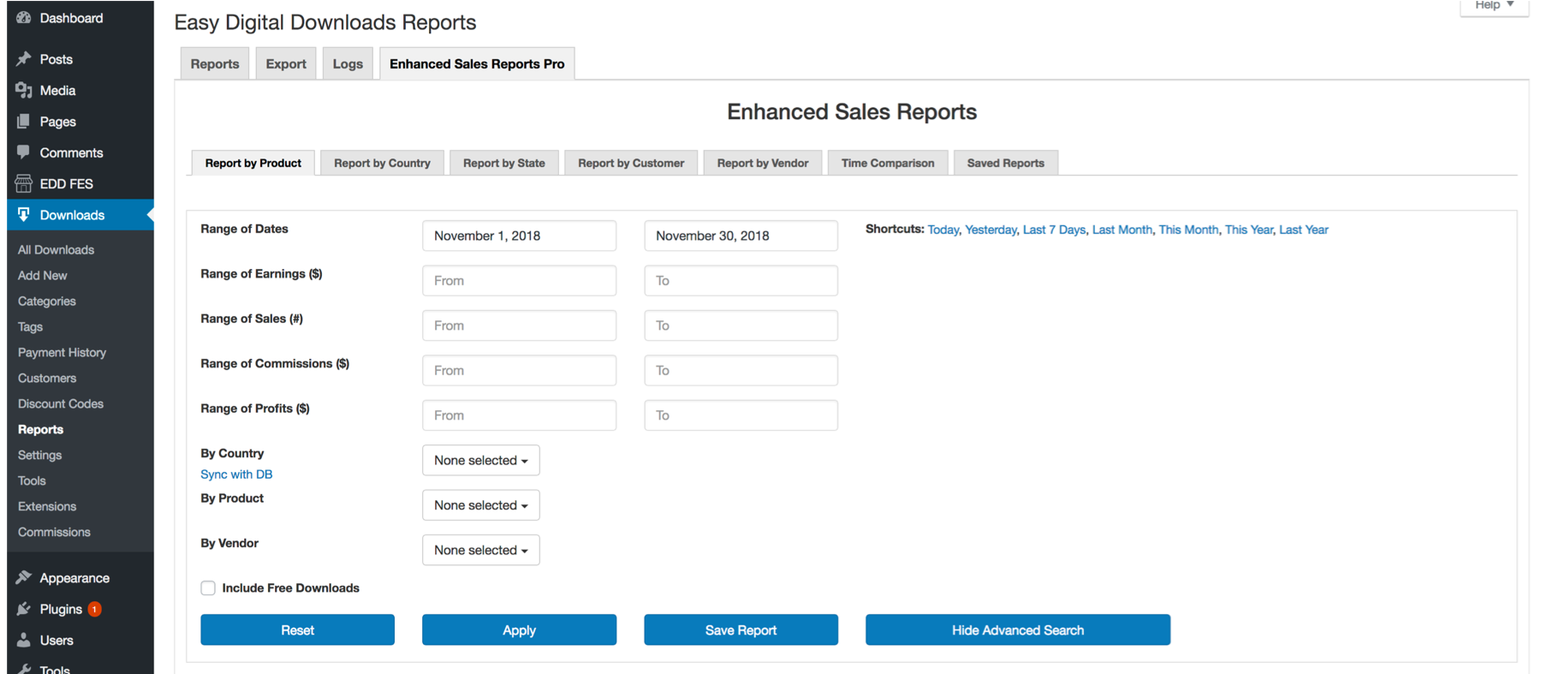Open the By Vendor dropdown
This screenshot has height=674, width=1548.
481,550
